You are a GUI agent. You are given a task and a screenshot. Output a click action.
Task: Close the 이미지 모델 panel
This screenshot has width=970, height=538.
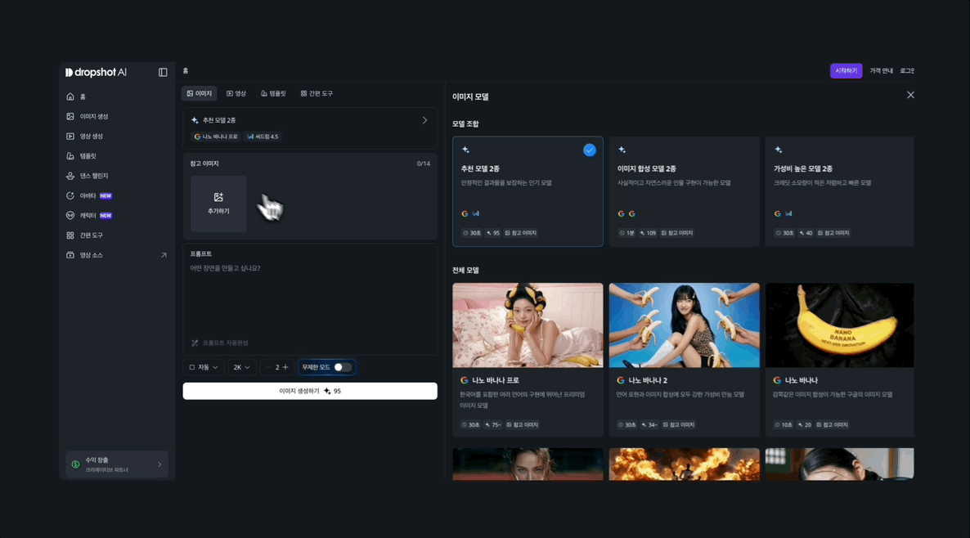coord(910,95)
